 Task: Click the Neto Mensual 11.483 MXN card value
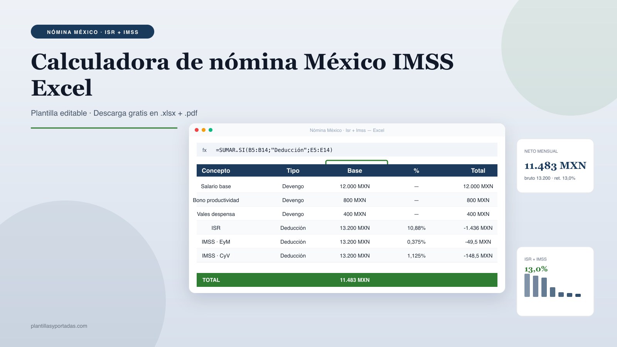555,165
